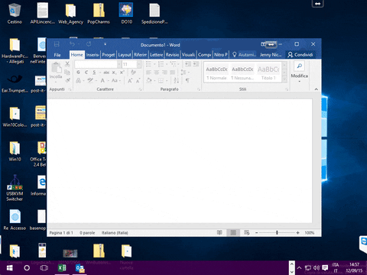This screenshot has width=367, height=275.
Task: Click the zoom slider handle
Action: point(277,232)
